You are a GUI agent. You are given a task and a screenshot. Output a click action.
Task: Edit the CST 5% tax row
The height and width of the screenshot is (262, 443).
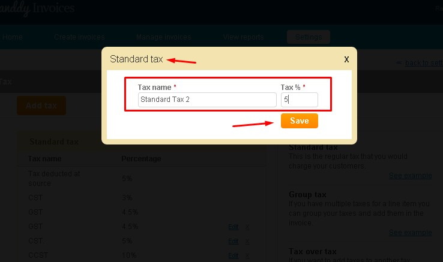tap(234, 241)
